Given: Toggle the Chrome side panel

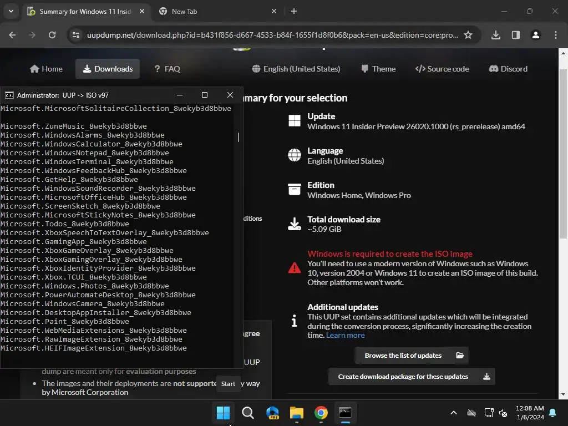Looking at the screenshot, I should click(515, 35).
